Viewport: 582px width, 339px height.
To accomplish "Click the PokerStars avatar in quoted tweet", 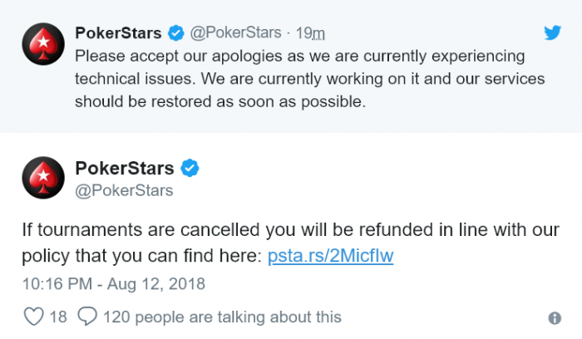I will [x=43, y=44].
